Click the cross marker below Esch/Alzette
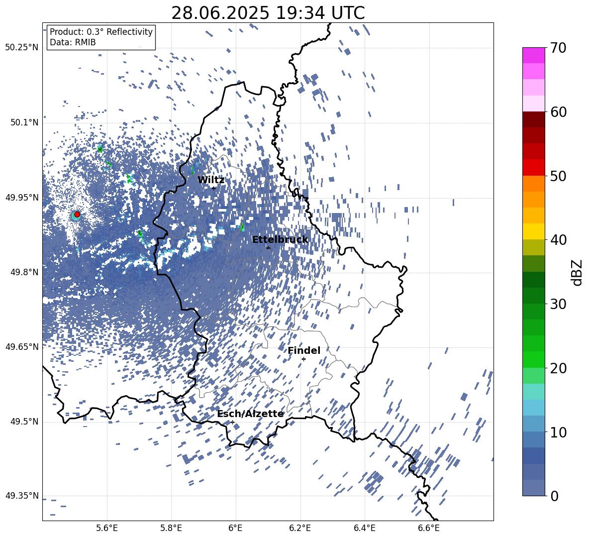The image size is (589, 538). click(x=232, y=422)
